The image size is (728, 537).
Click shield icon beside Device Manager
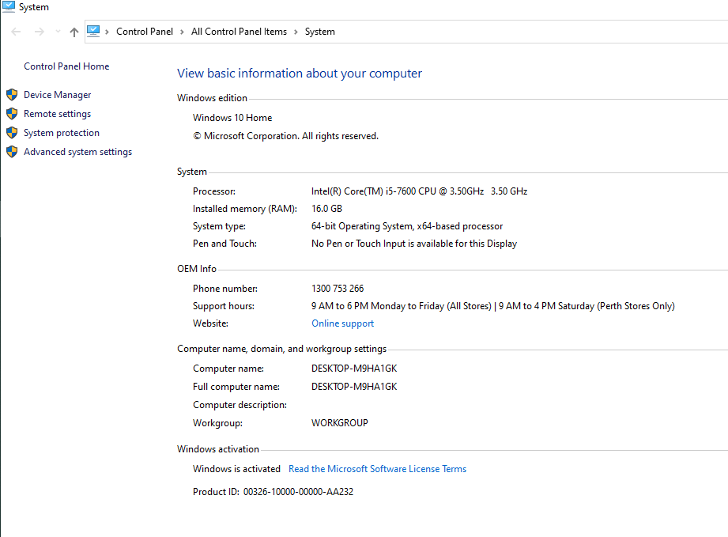pyautogui.click(x=12, y=95)
